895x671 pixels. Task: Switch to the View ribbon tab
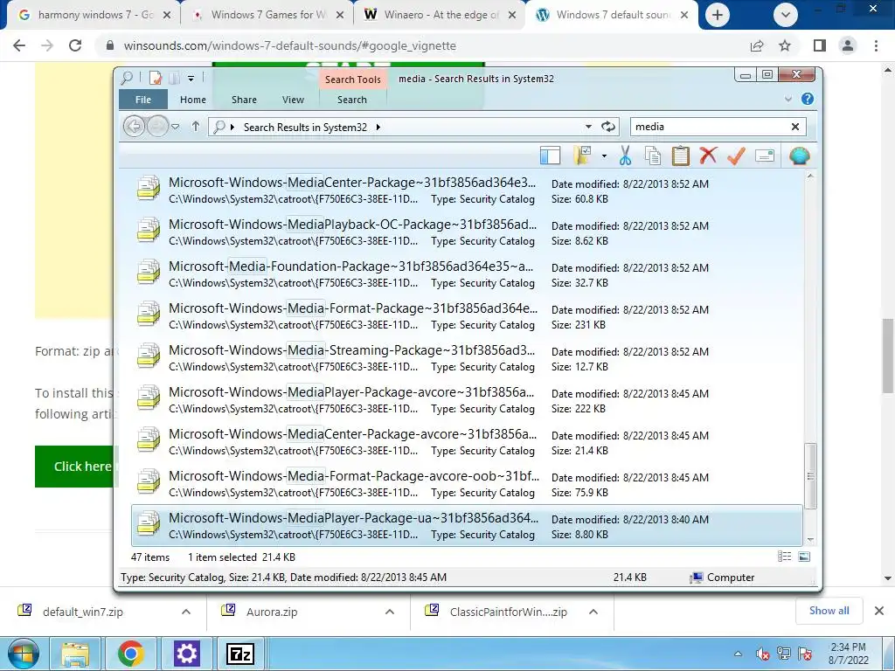(293, 100)
